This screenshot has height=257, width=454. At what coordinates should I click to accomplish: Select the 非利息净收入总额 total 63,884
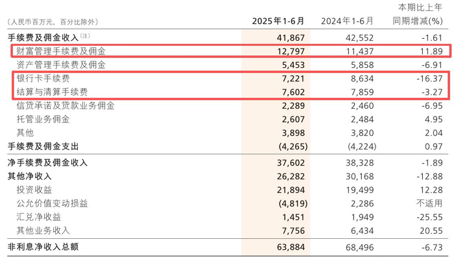click(x=291, y=247)
